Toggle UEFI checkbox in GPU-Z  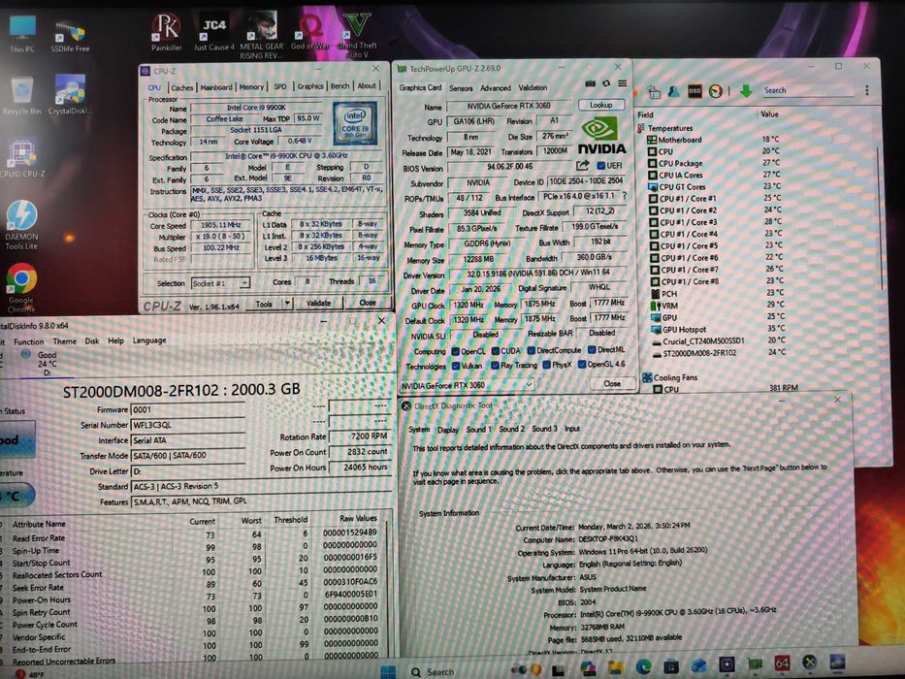(x=600, y=166)
